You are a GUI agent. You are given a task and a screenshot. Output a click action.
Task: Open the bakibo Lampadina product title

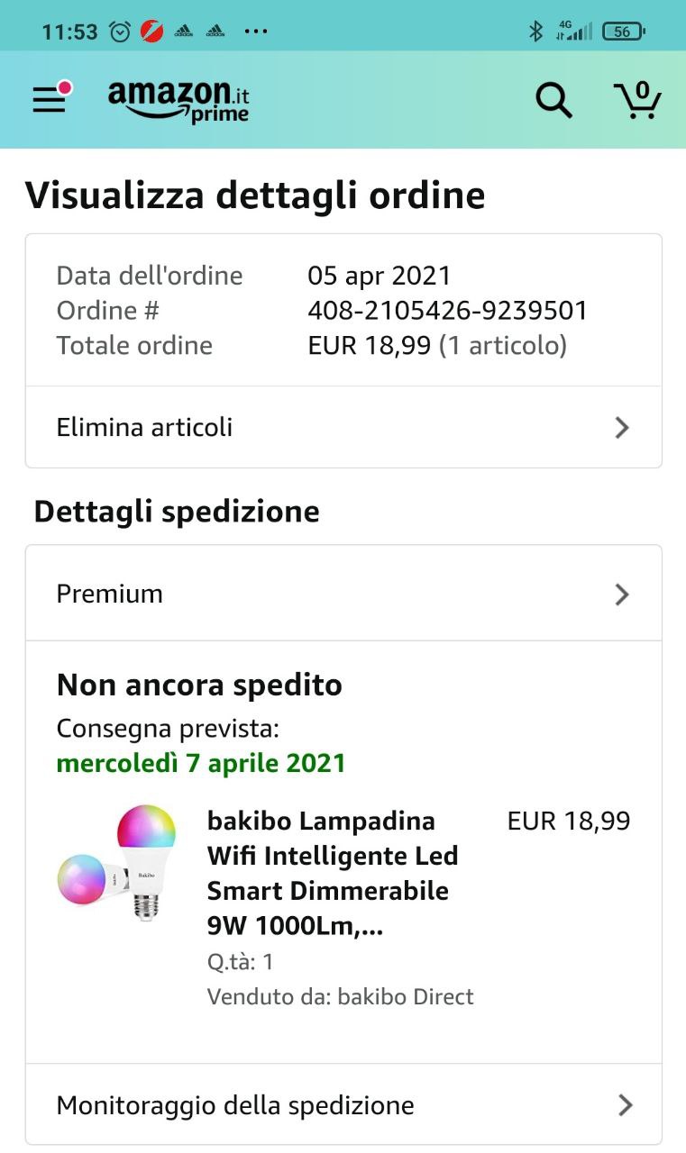(332, 873)
